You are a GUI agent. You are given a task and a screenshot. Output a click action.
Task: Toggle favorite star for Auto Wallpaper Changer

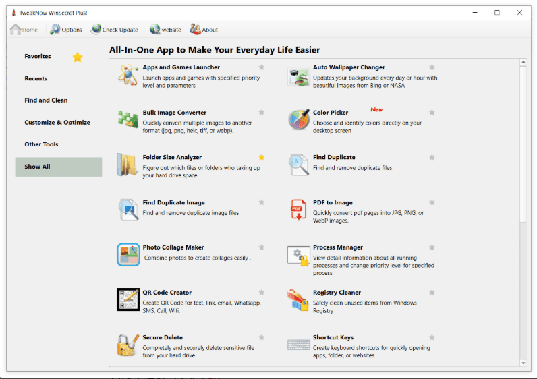tap(432, 67)
